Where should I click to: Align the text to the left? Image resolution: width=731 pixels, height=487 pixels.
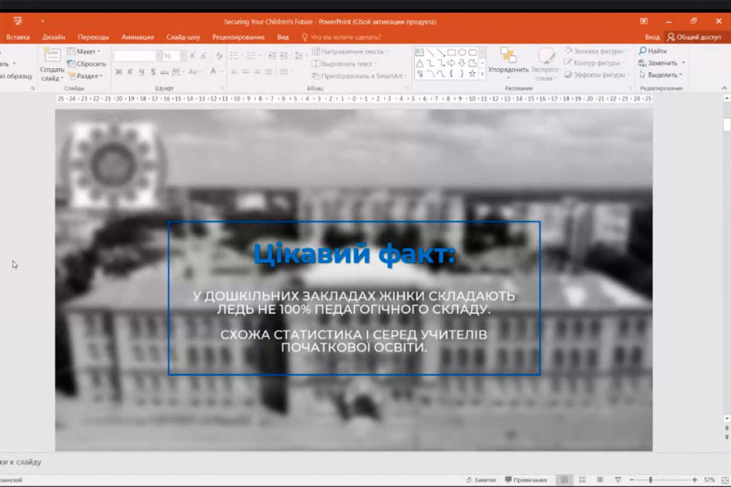[234, 71]
